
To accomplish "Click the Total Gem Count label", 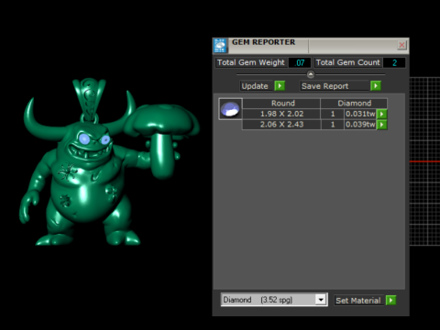I will 347,62.
